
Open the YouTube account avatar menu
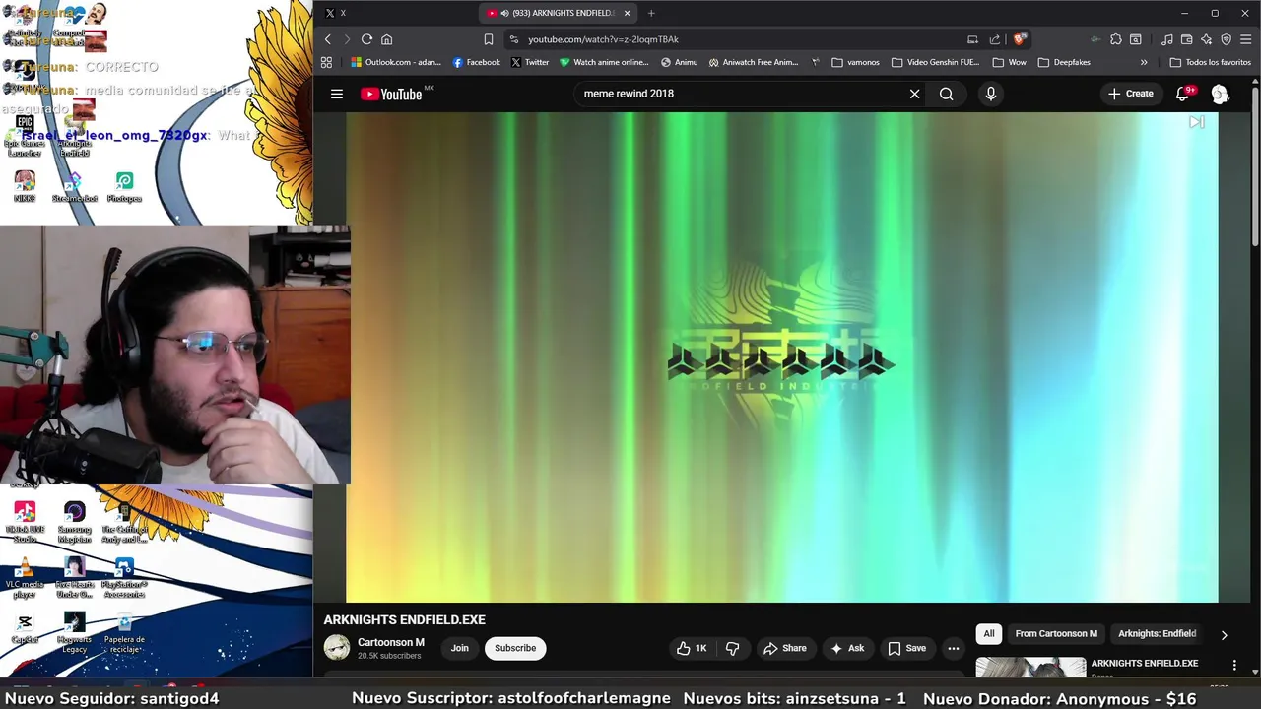click(1220, 94)
